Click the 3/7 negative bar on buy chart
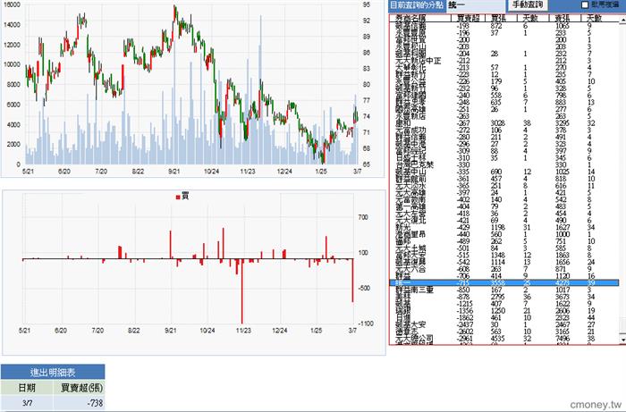Image resolution: width=626 pixels, height=412 pixels. coord(352,280)
